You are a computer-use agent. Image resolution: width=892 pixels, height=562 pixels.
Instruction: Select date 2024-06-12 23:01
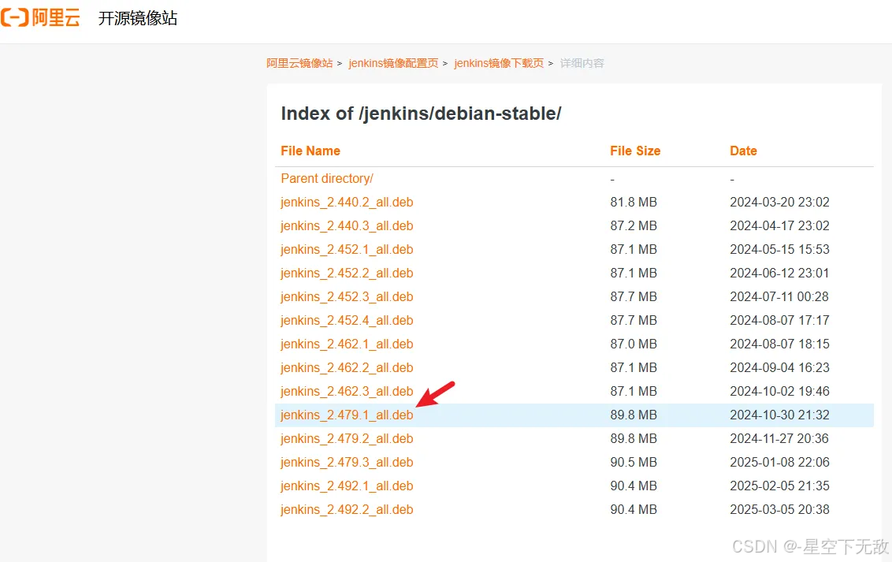(780, 273)
